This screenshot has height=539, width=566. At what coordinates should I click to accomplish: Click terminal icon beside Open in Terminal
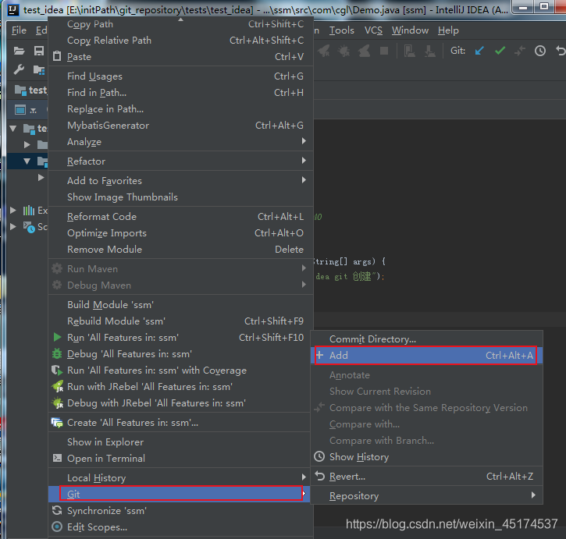pos(57,458)
